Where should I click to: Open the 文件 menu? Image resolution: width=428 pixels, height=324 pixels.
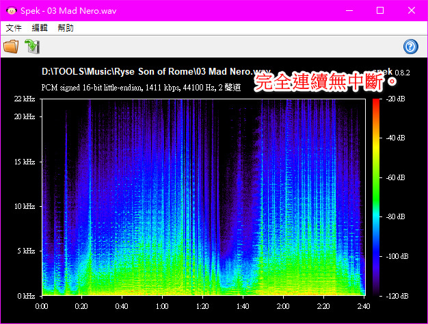(x=14, y=28)
